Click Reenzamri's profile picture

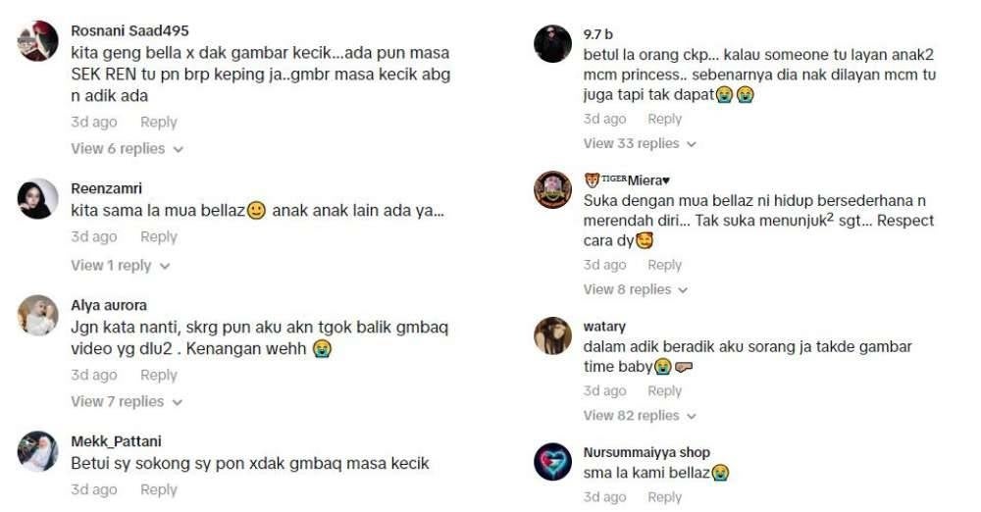click(37, 199)
